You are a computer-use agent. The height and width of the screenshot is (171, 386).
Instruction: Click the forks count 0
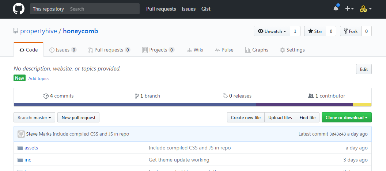click(367, 31)
